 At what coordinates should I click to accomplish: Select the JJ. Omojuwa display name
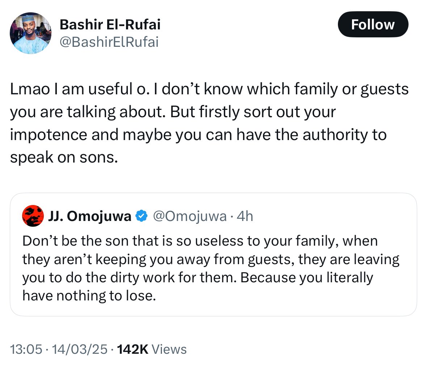[x=89, y=216]
